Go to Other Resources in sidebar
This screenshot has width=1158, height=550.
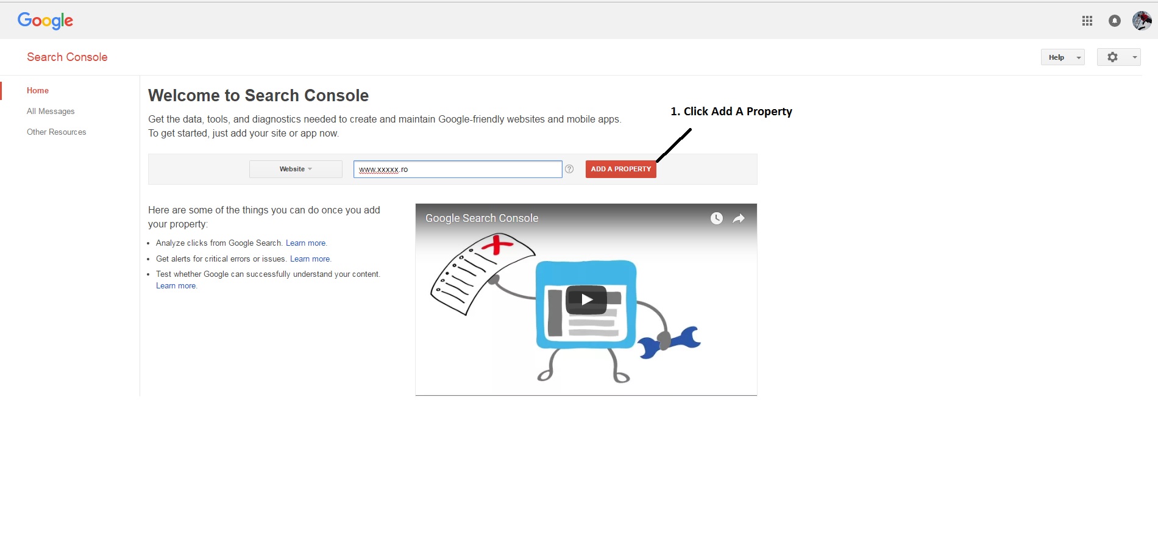click(x=56, y=132)
